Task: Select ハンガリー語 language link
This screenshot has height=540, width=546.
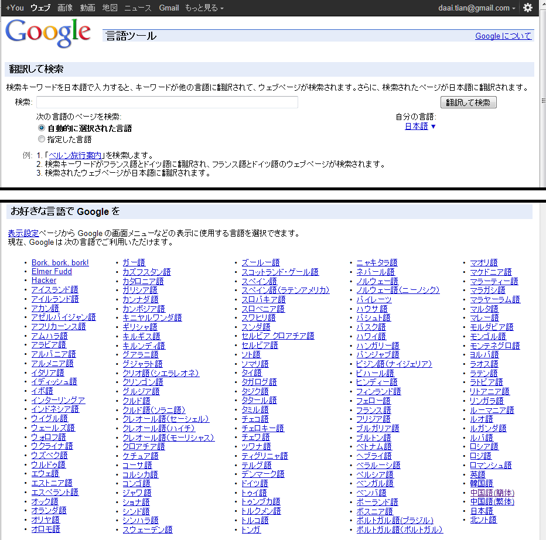Action: (378, 346)
